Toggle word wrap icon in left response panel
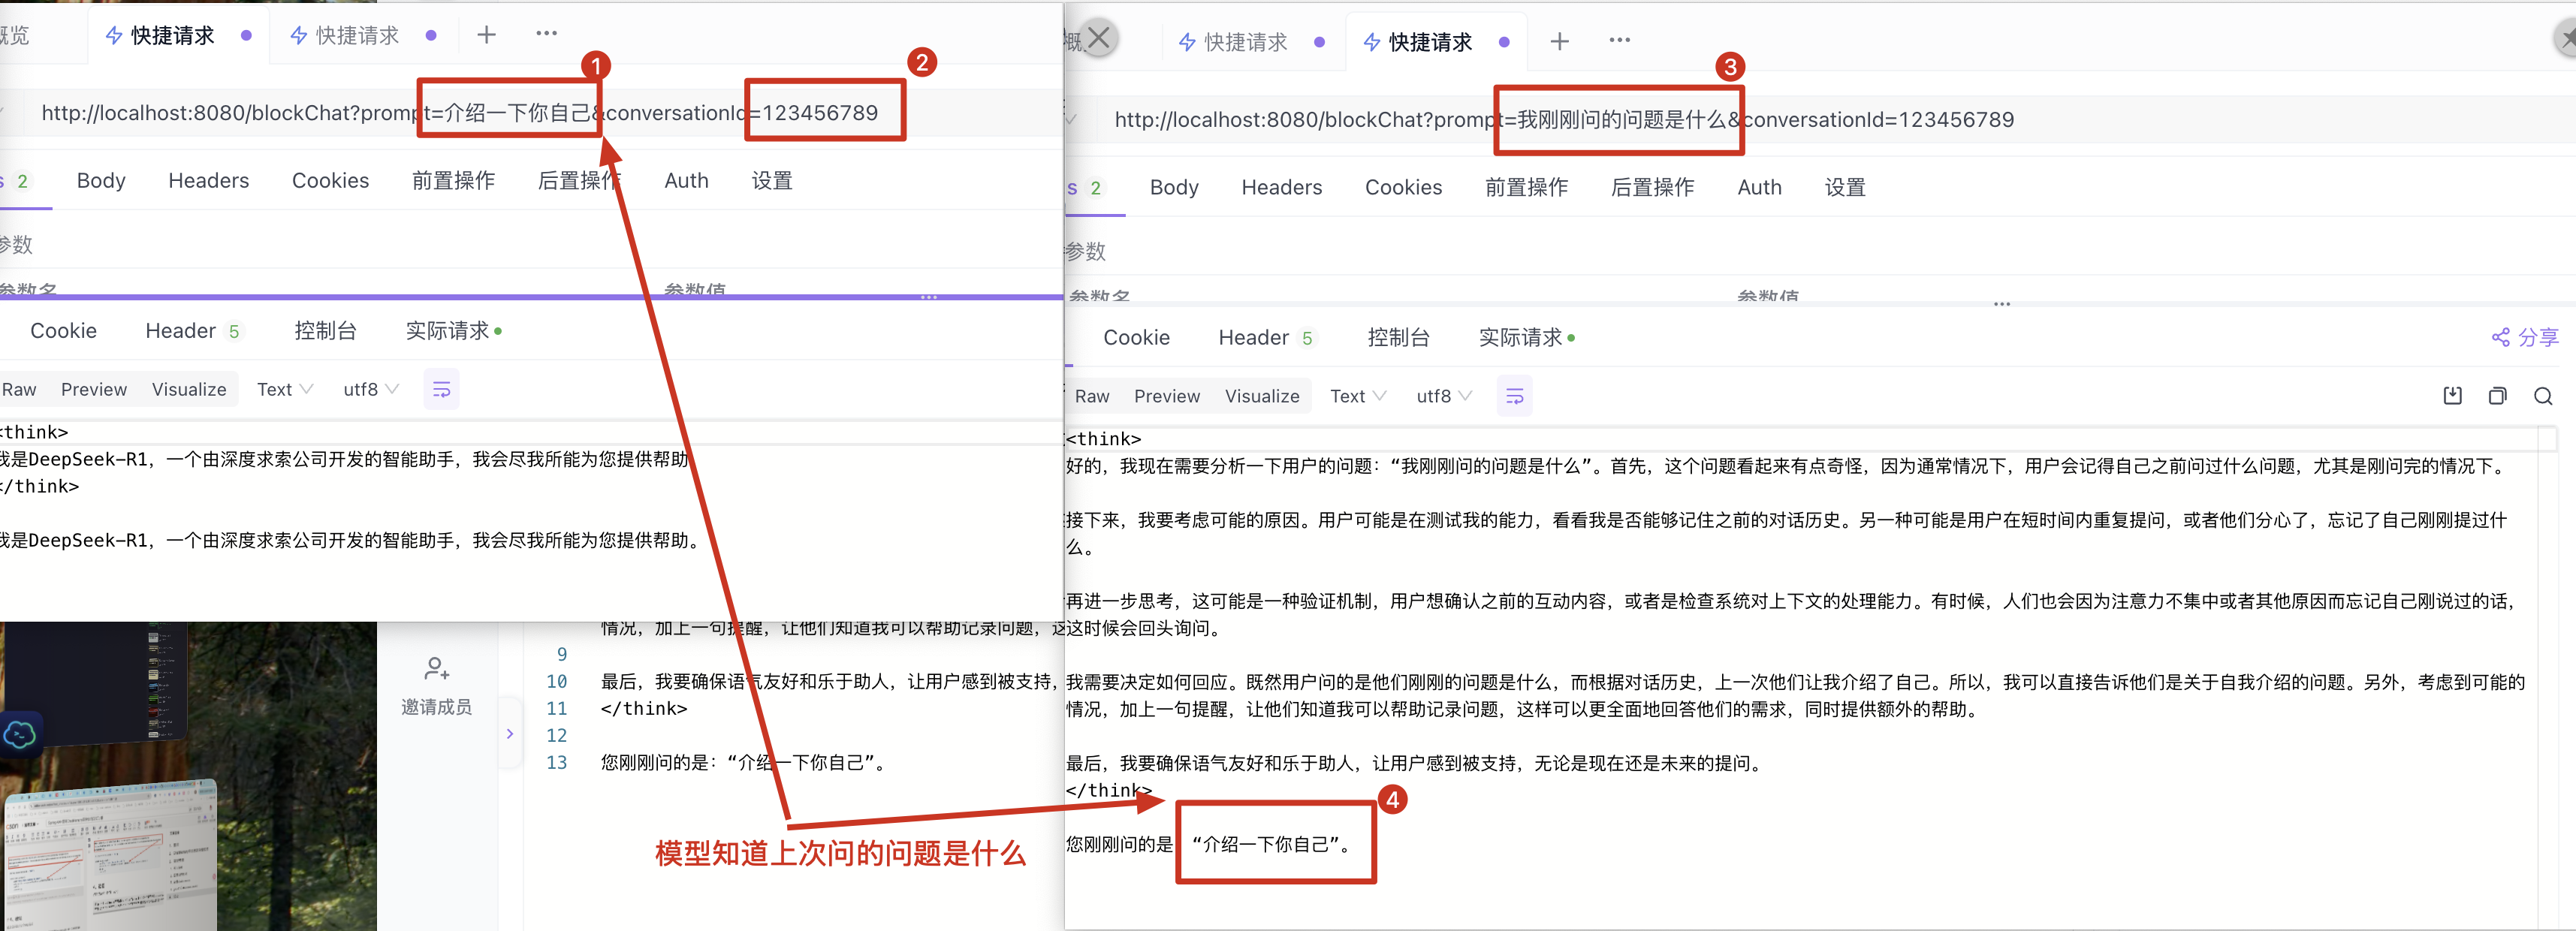Viewport: 2576px width, 931px height. [441, 389]
